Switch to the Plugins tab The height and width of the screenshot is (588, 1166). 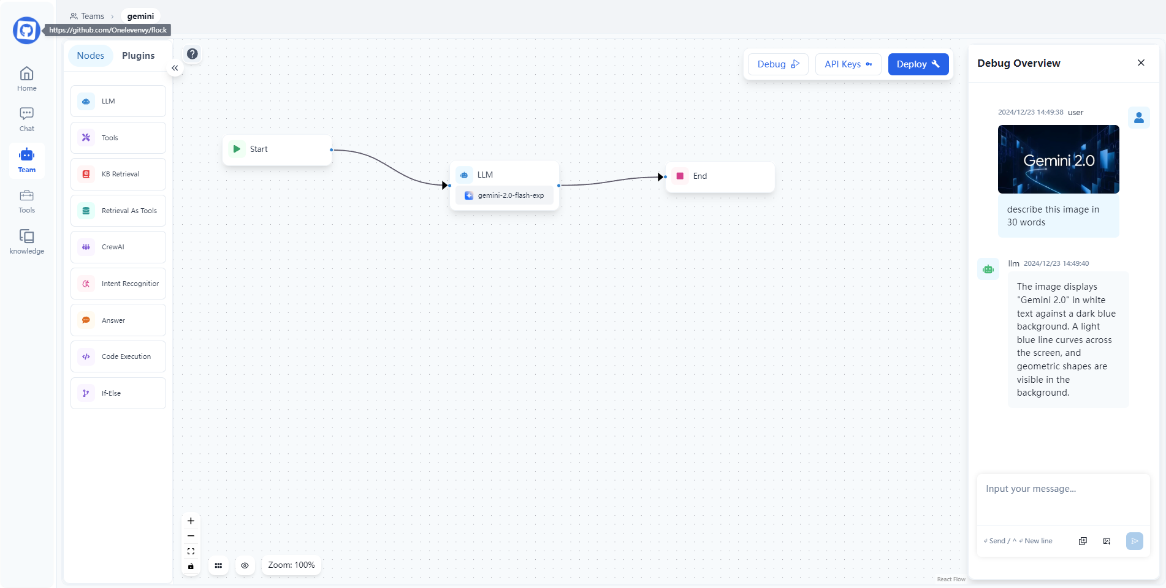click(x=138, y=56)
